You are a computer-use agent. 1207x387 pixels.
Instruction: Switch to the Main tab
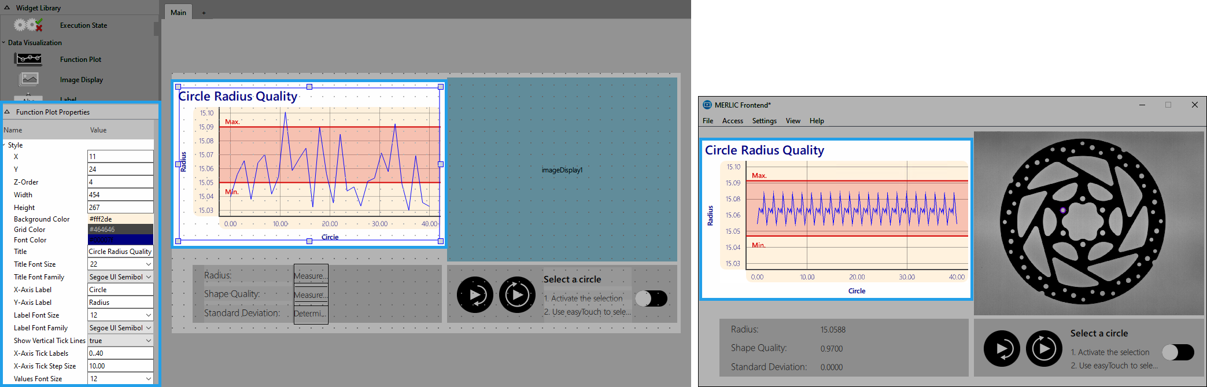[178, 12]
